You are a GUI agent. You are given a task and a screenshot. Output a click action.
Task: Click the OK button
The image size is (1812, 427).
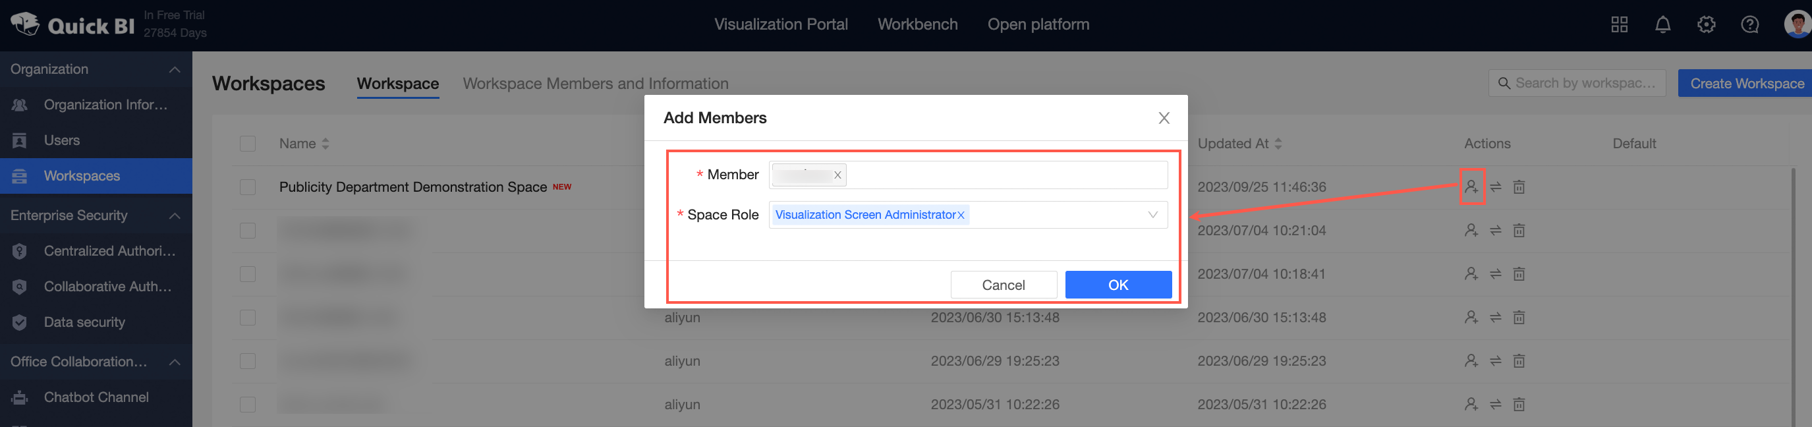1118,285
